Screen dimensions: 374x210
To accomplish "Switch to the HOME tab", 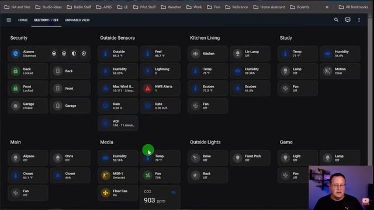I will (23, 20).
